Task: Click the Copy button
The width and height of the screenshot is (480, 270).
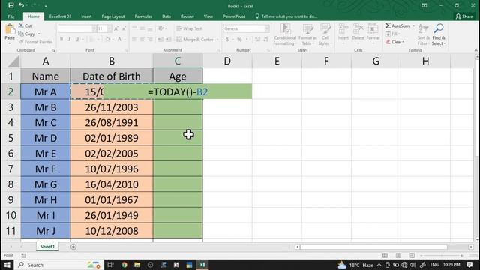Action: pyautogui.click(x=27, y=34)
